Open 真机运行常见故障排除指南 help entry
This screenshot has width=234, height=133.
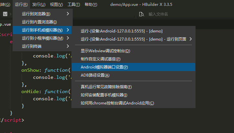coord(106,87)
